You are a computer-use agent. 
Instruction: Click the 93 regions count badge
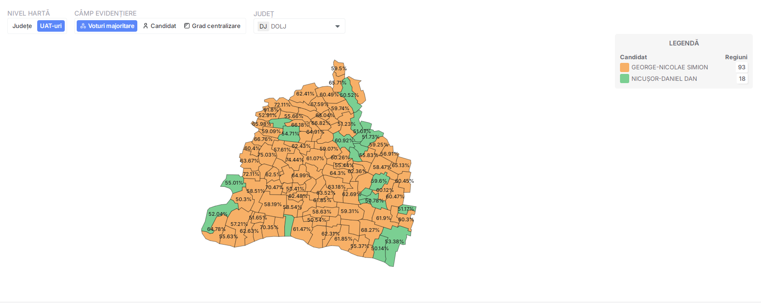point(741,67)
